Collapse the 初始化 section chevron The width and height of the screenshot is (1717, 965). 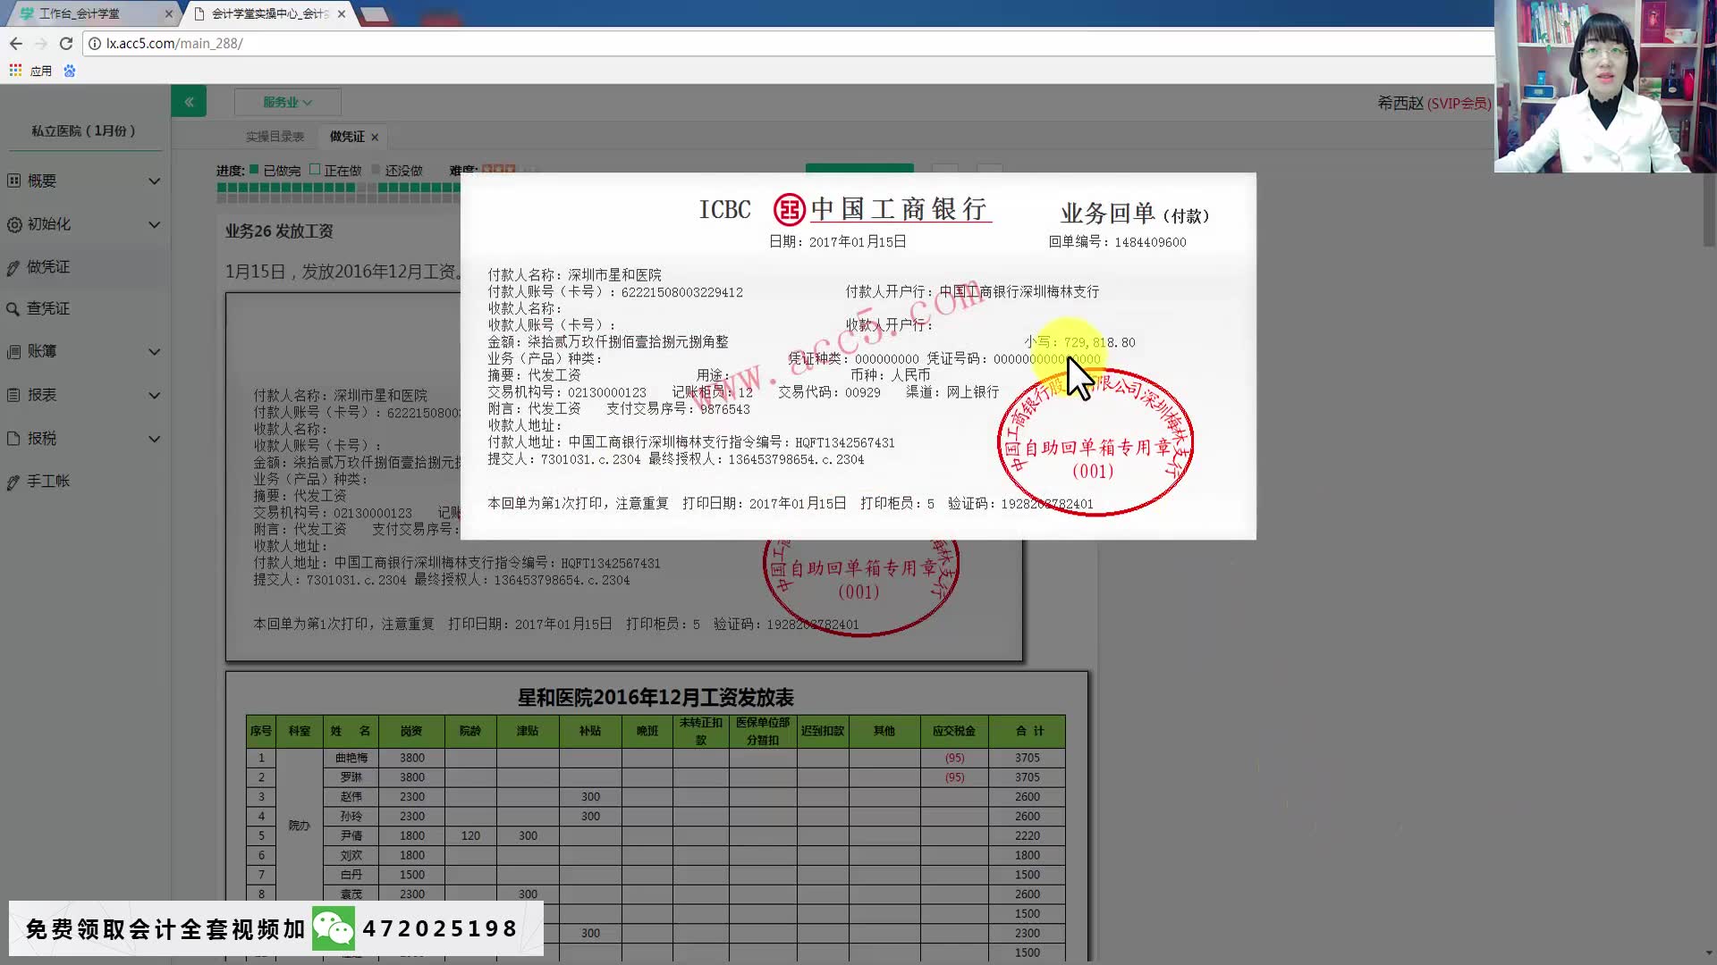point(155,224)
